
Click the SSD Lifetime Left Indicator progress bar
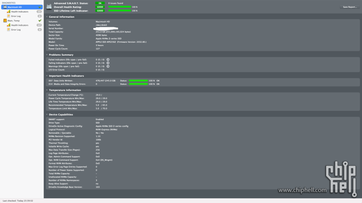pos(120,11)
